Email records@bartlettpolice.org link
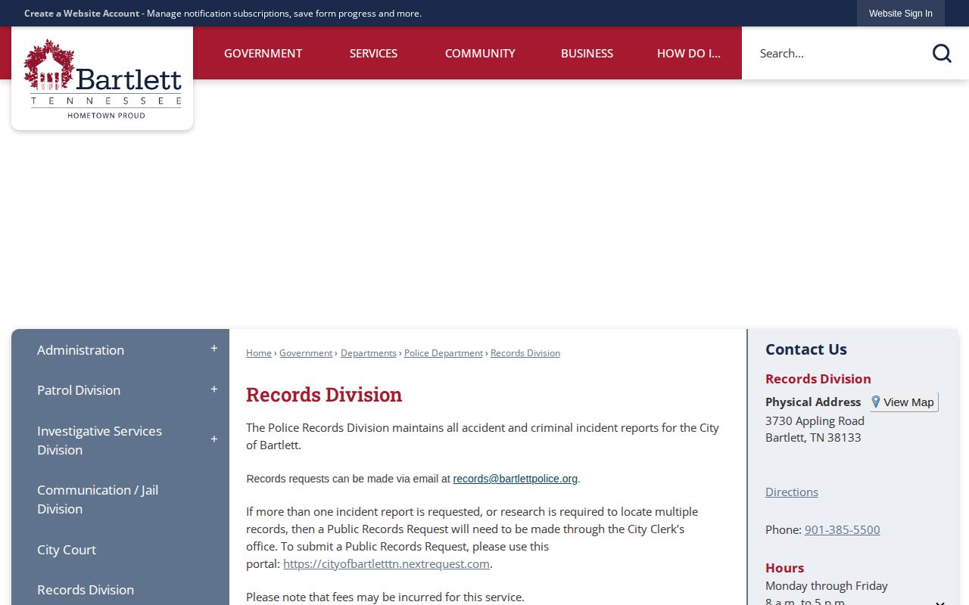 click(516, 479)
